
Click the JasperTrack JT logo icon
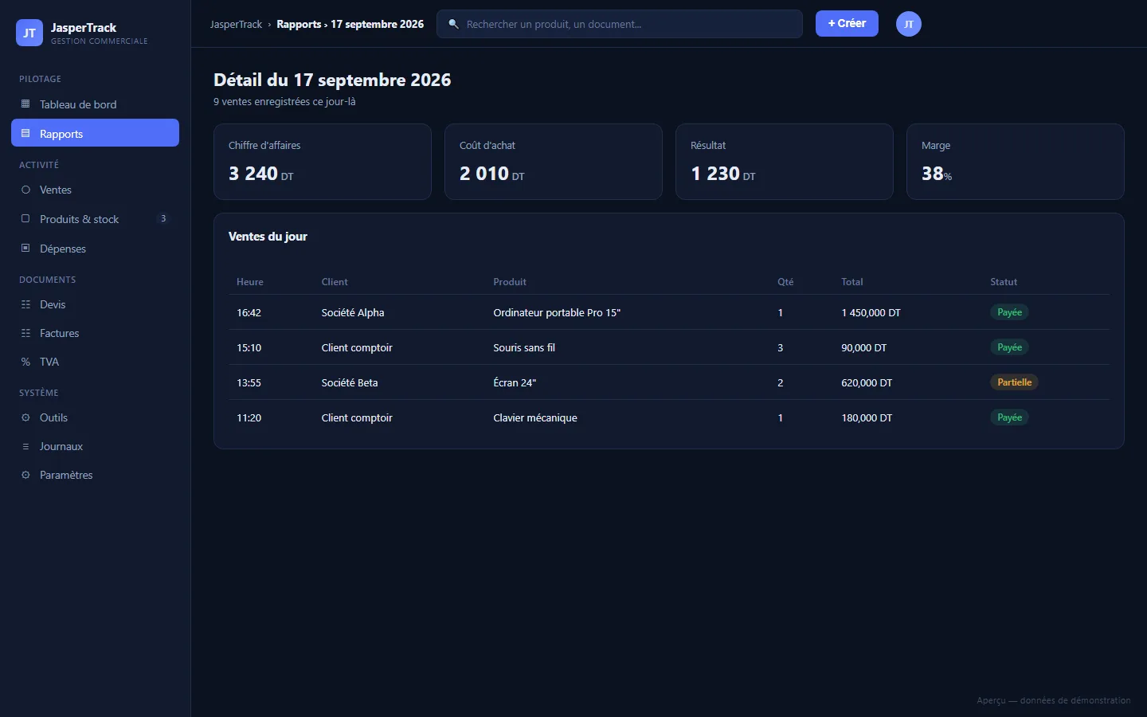click(29, 33)
